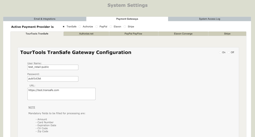Open the Email & Integrations tab
This screenshot has height=137, width=255.
click(45, 19)
